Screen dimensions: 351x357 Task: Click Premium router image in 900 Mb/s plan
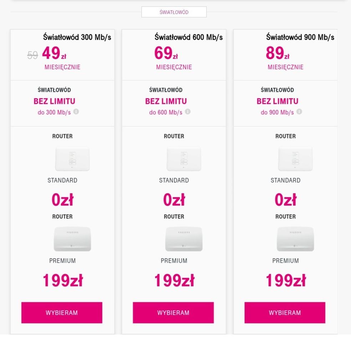click(295, 239)
